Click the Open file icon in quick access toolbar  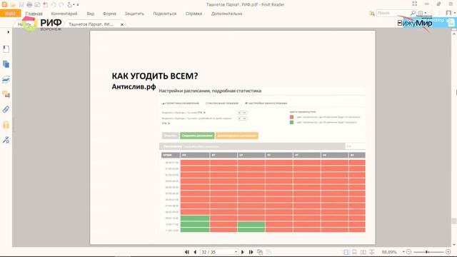click(13, 5)
